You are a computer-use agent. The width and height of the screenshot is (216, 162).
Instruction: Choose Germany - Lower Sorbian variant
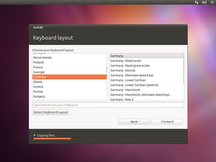click(x=146, y=80)
